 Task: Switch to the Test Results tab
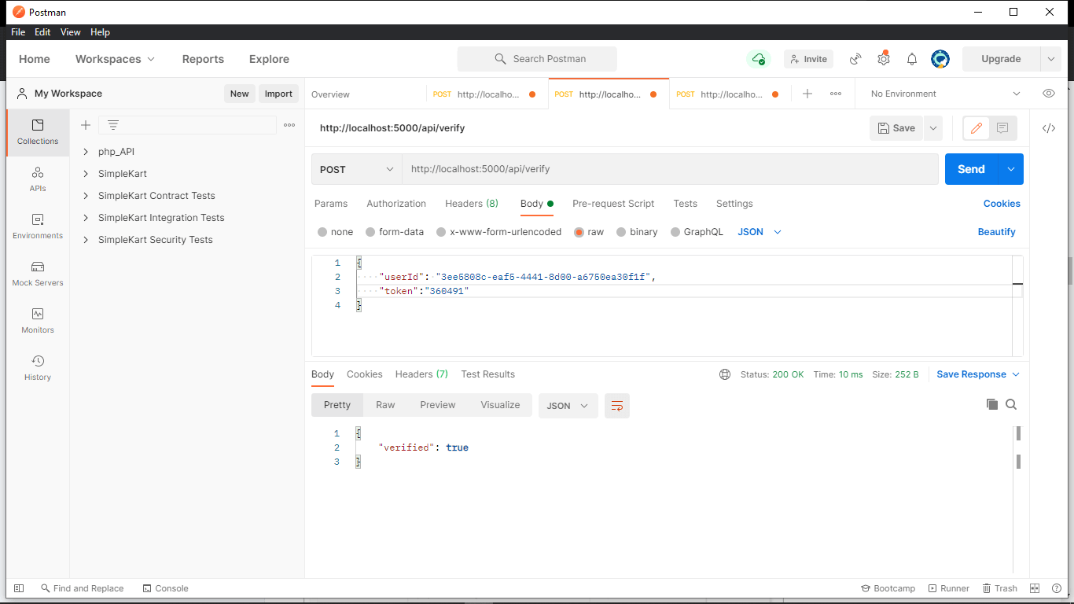click(488, 374)
